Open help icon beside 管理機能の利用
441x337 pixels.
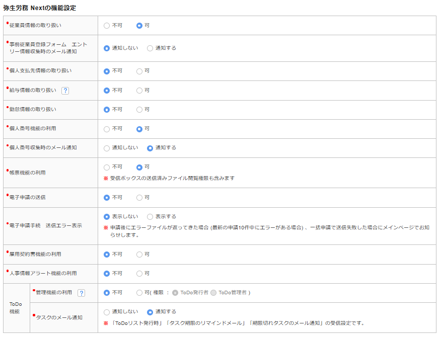click(x=81, y=293)
